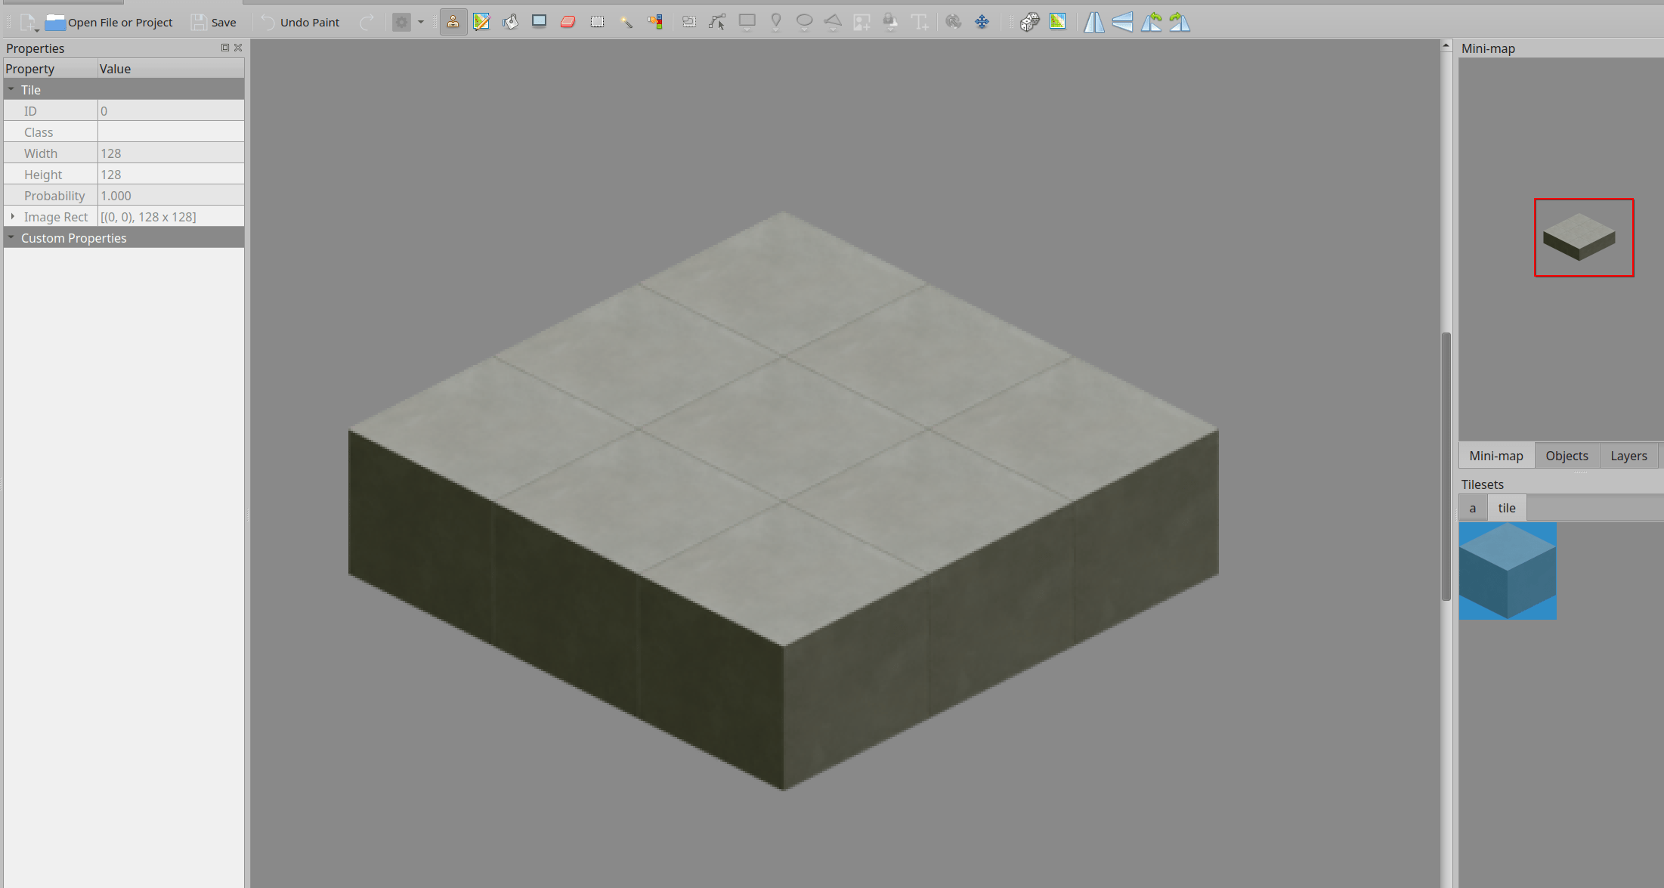Select the Rectangular Select tool
Viewport: 1664px width, 888px height.
597,22
